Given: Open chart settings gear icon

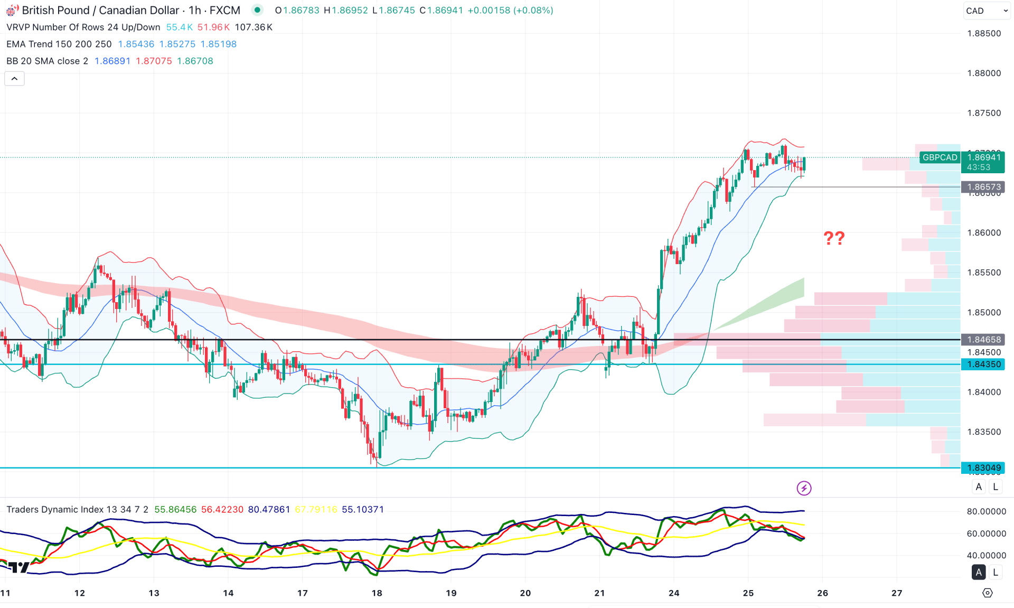Looking at the screenshot, I should click(987, 593).
